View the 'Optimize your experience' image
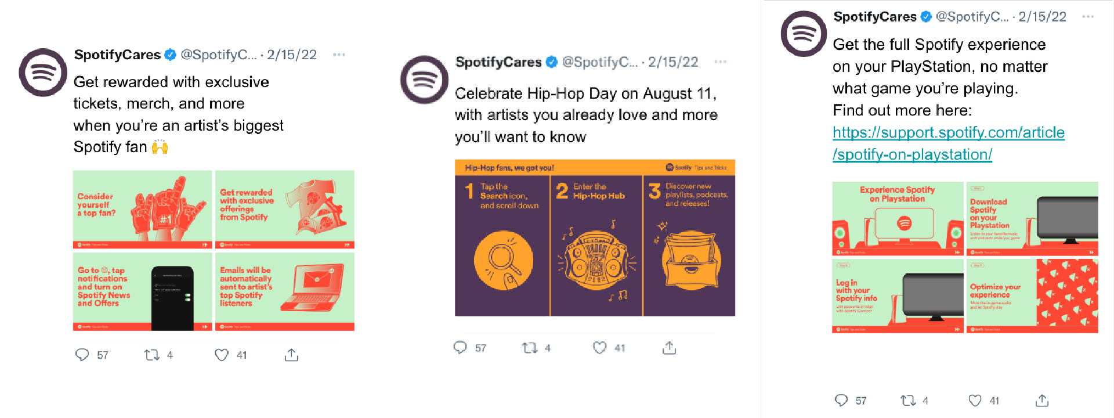The height and width of the screenshot is (418, 1114). click(x=1032, y=296)
